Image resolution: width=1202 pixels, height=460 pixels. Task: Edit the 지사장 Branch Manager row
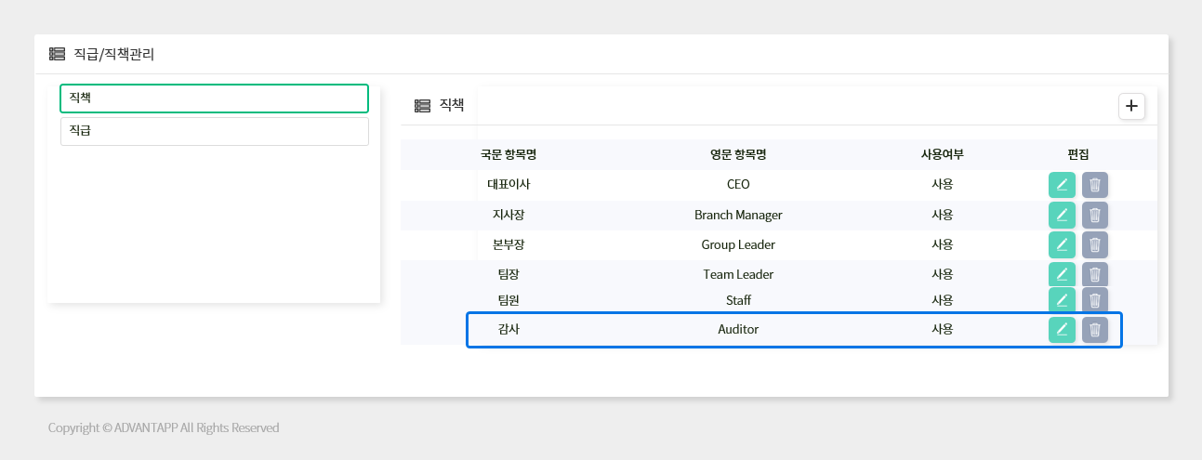(1062, 215)
